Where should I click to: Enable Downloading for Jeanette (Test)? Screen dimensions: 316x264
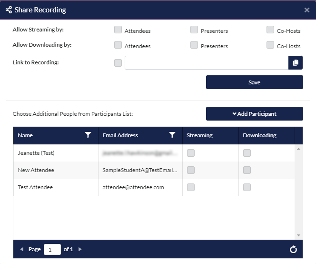point(247,153)
